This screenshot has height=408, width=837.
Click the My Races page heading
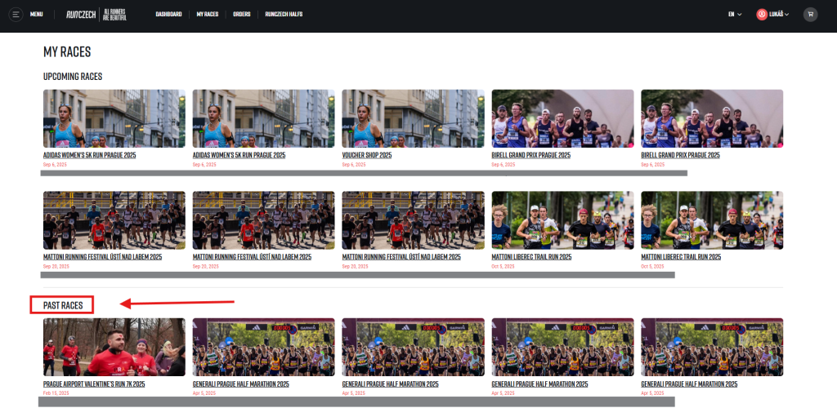(x=67, y=51)
